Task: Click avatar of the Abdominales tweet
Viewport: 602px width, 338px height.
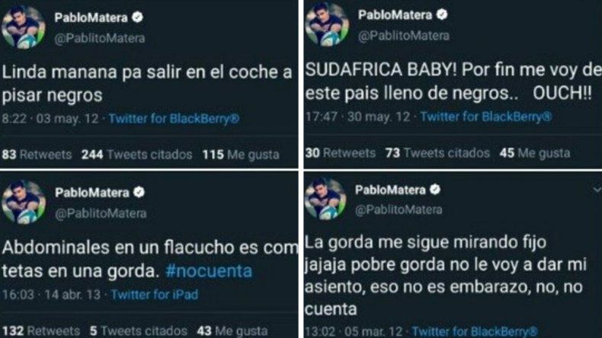Action: pyautogui.click(x=24, y=202)
